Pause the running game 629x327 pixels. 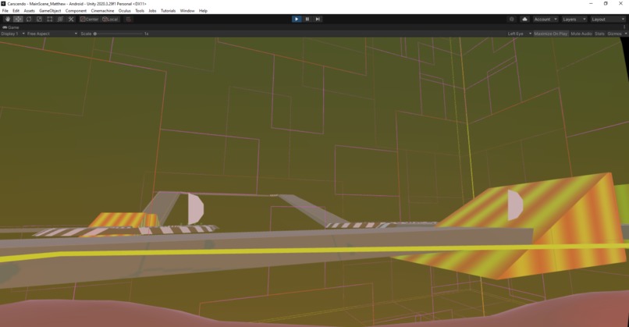(x=307, y=20)
